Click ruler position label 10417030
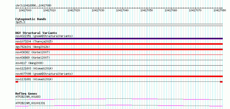The height and width of the screenshot is (109, 230). tap(98, 10)
